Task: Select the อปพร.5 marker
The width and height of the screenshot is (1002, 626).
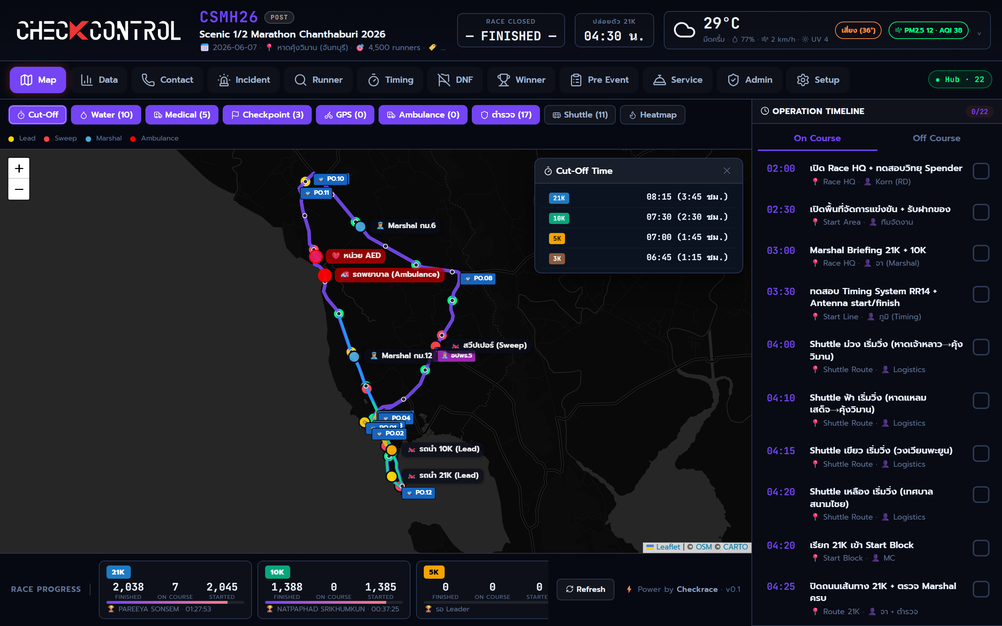Action: [x=456, y=356]
